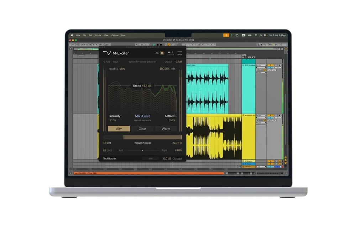
Task: Open the View menu
Action: tap(106, 35)
